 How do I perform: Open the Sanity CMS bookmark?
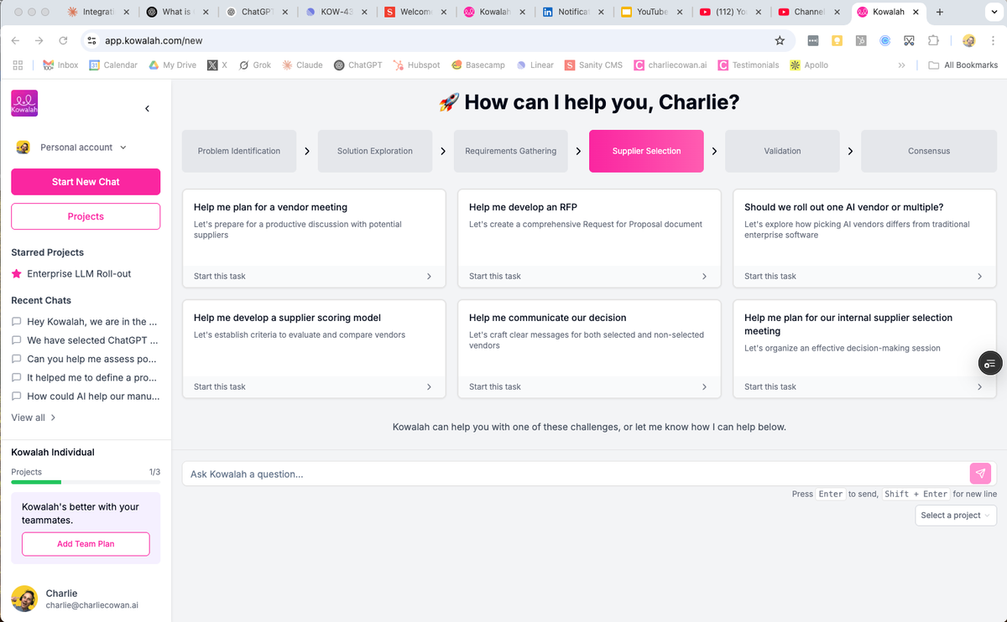click(593, 65)
